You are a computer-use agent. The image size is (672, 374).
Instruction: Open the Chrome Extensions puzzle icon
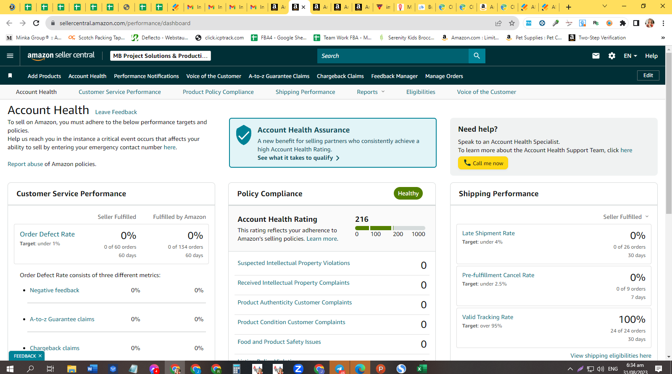click(623, 23)
